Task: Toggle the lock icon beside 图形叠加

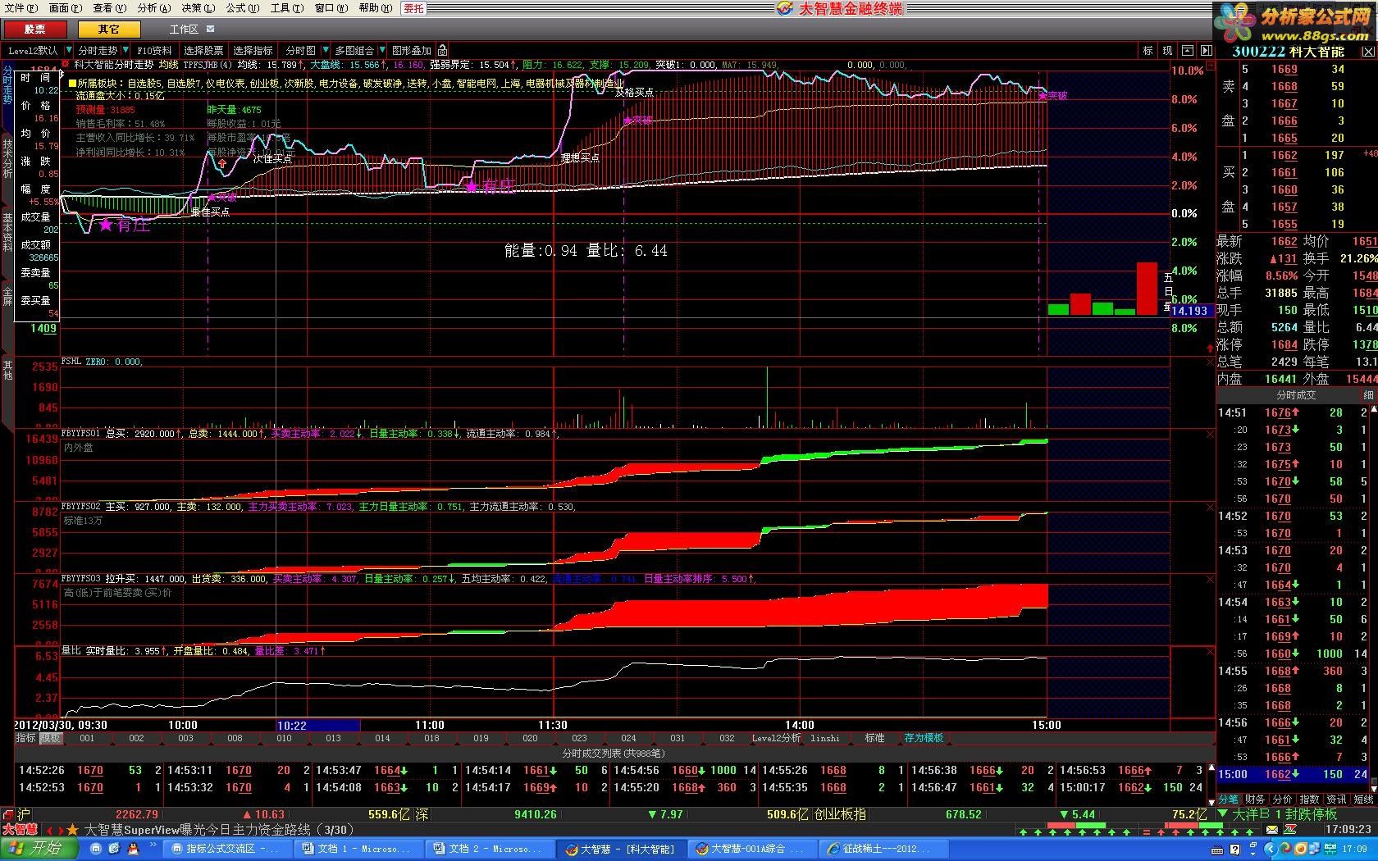Action: 442,51
